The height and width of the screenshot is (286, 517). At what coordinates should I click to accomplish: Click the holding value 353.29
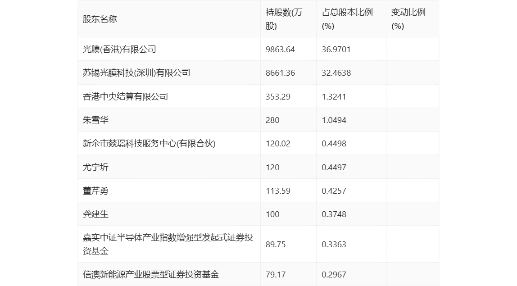(278, 97)
